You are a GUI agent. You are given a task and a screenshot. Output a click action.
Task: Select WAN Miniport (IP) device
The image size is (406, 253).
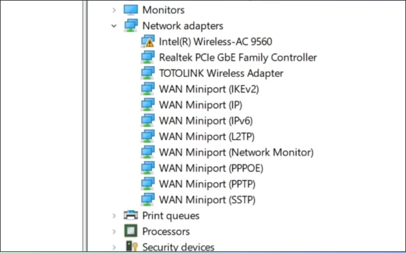(200, 105)
